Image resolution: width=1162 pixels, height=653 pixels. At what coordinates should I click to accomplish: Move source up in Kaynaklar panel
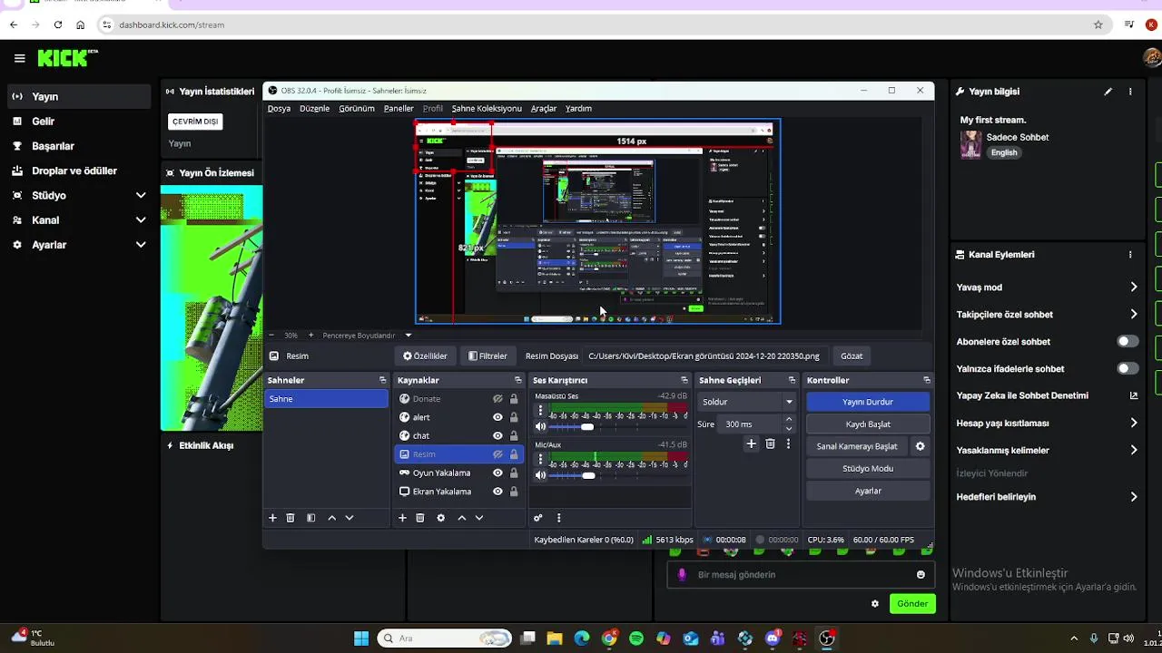click(461, 518)
